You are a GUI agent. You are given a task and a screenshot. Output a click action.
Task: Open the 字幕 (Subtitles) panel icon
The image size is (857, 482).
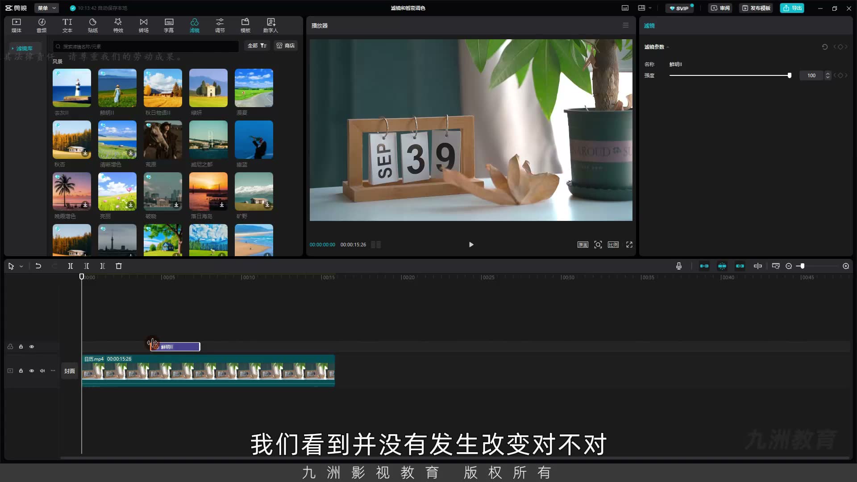[x=169, y=25]
